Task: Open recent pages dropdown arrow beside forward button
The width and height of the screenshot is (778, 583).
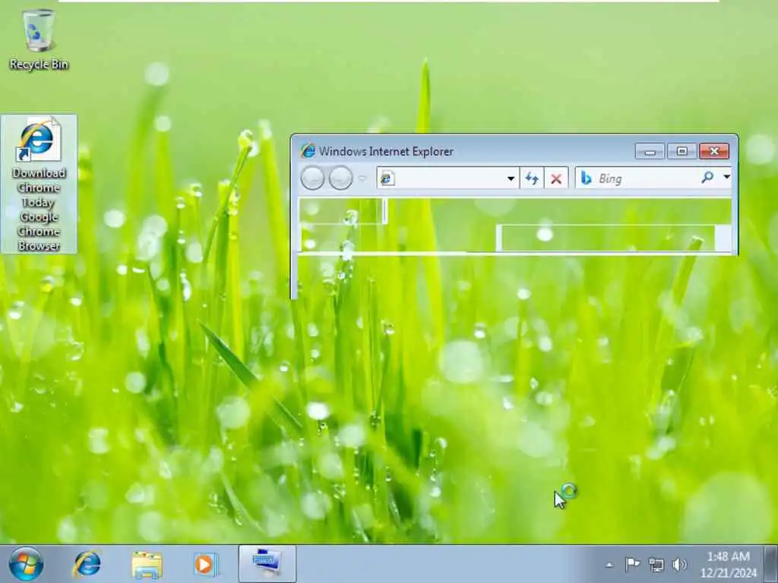Action: click(362, 178)
